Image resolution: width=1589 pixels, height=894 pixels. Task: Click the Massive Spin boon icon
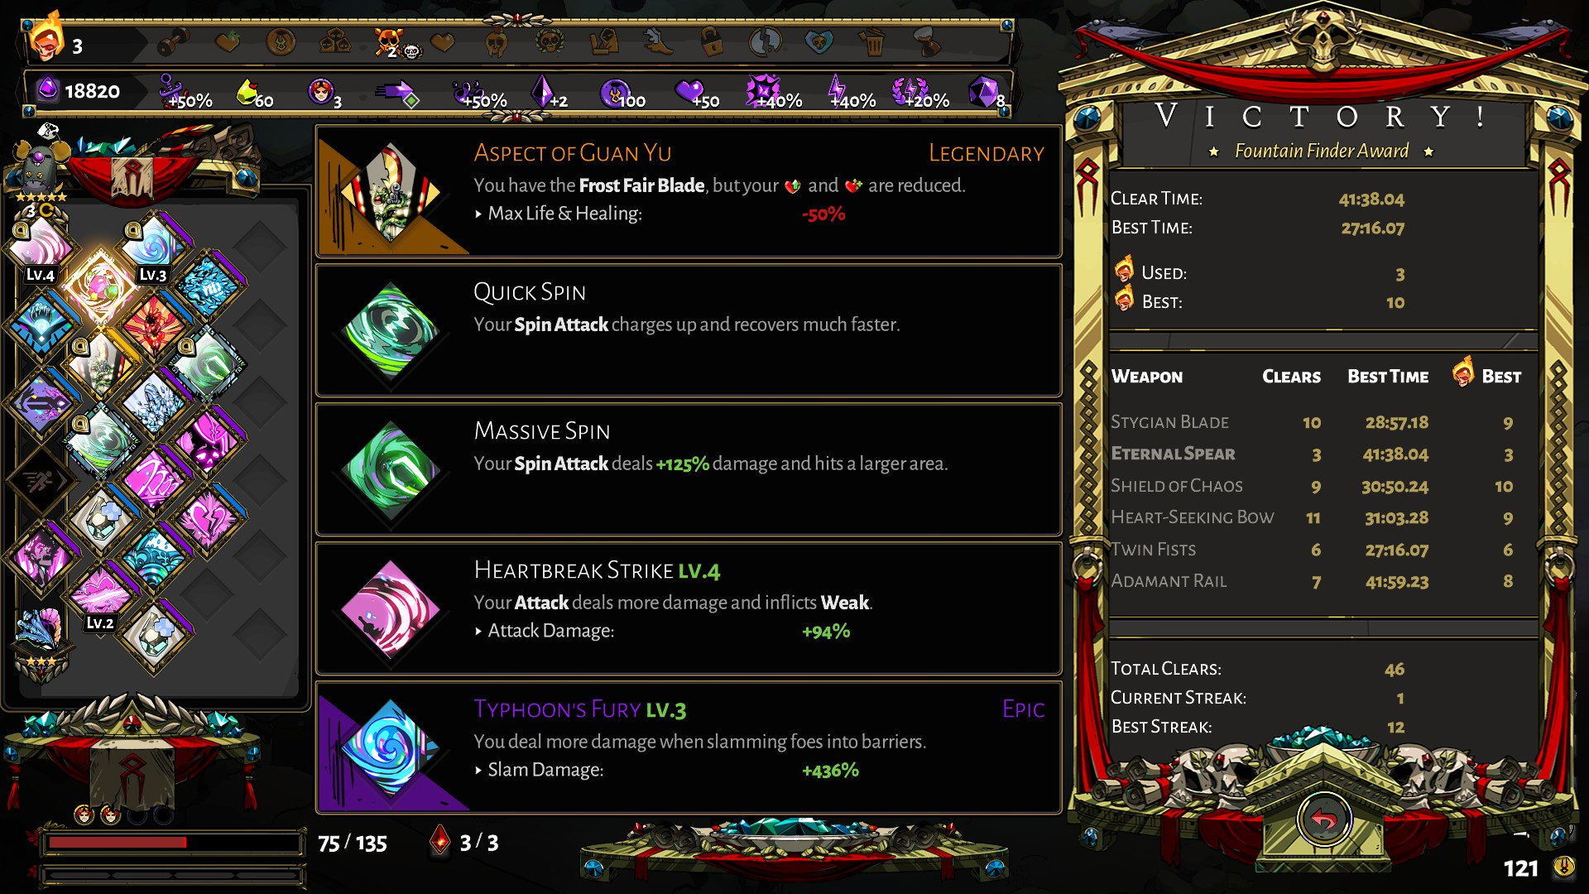[391, 470]
